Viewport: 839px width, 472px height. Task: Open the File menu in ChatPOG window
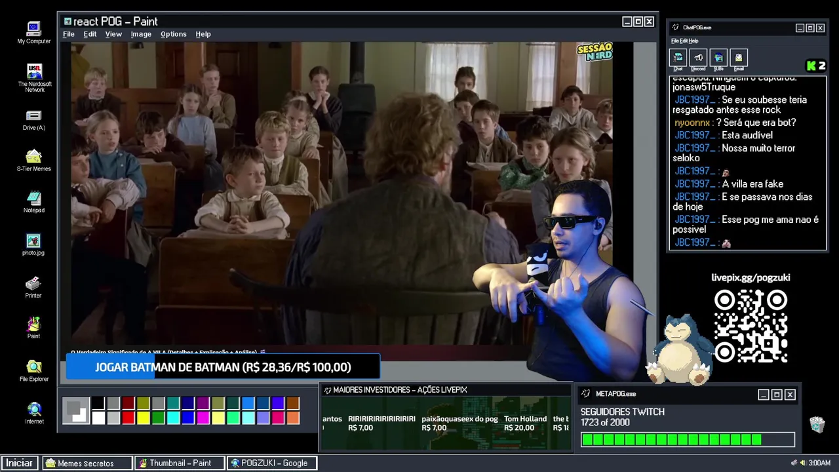tap(674, 41)
